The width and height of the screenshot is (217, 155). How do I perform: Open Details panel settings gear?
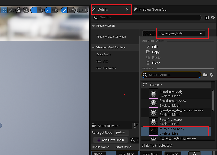point(213,18)
